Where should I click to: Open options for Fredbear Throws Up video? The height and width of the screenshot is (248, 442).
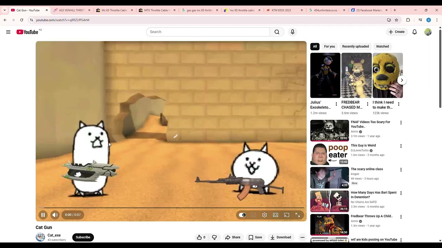point(401,217)
